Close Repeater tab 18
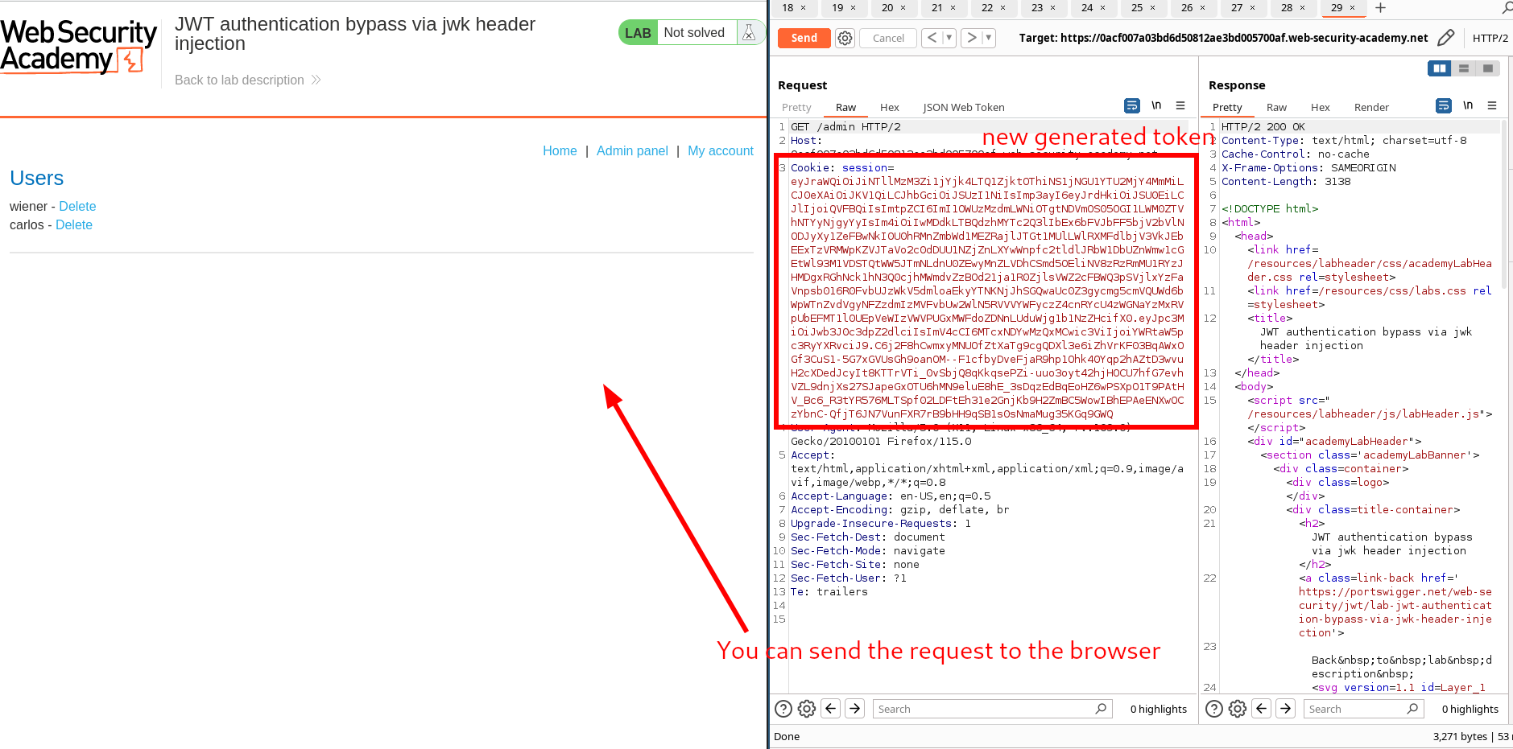This screenshot has height=749, width=1513. click(803, 8)
